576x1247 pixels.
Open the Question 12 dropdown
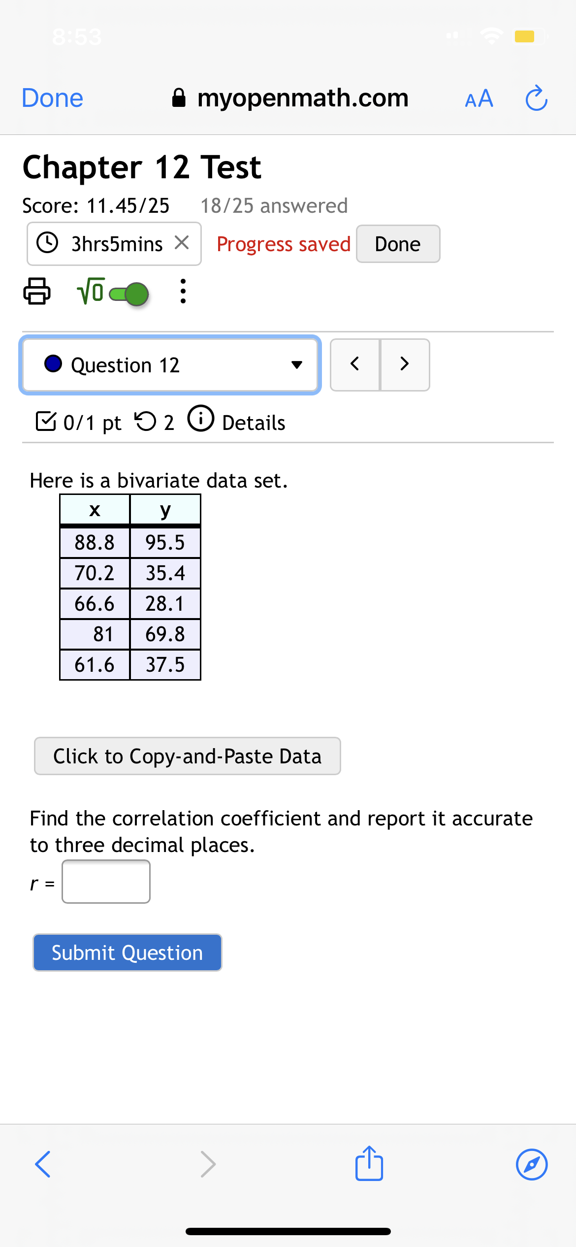click(169, 364)
